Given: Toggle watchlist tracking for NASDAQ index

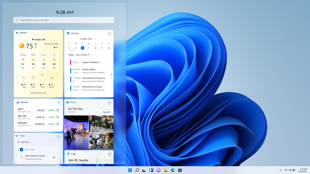Looking at the screenshot, I should 58,124.
